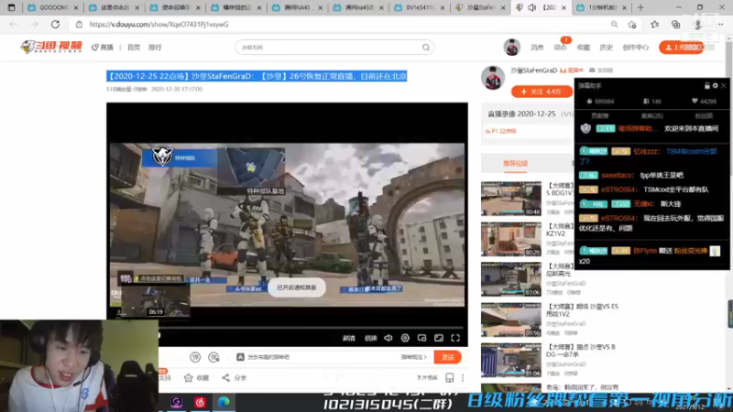Screen dimensions: 733x412
Task: Click the search magnifier icon in site search
Action: coord(425,48)
